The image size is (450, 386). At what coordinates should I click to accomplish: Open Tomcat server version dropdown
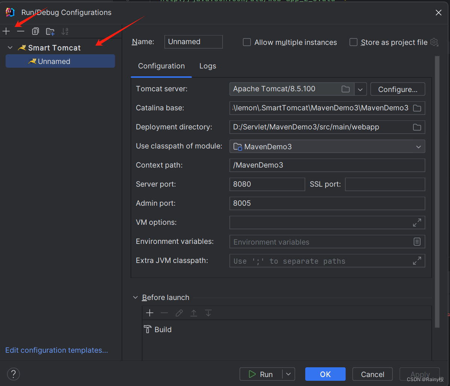[x=360, y=89]
